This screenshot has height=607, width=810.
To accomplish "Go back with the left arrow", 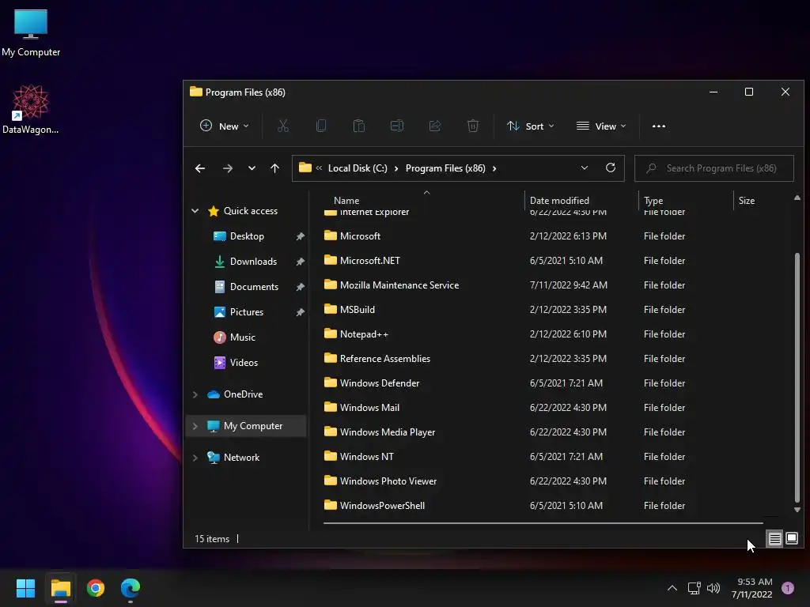I will coord(200,168).
